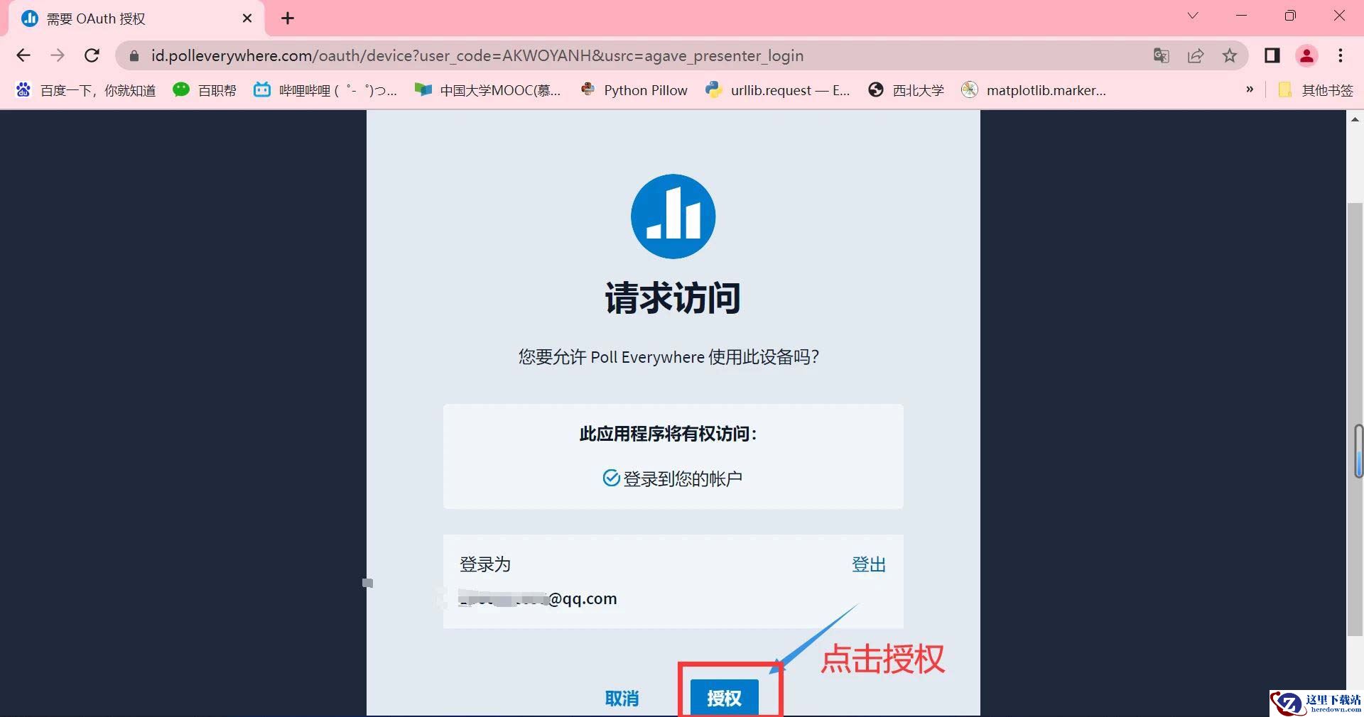Image resolution: width=1364 pixels, height=717 pixels.
Task: Open the translate page icon
Action: tap(1162, 55)
